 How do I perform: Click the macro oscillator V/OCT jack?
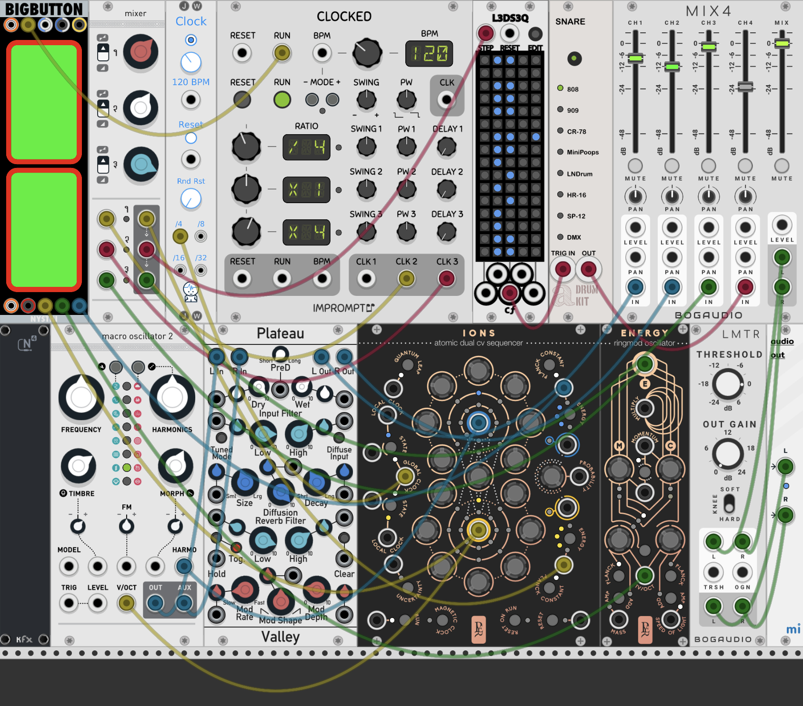(127, 603)
